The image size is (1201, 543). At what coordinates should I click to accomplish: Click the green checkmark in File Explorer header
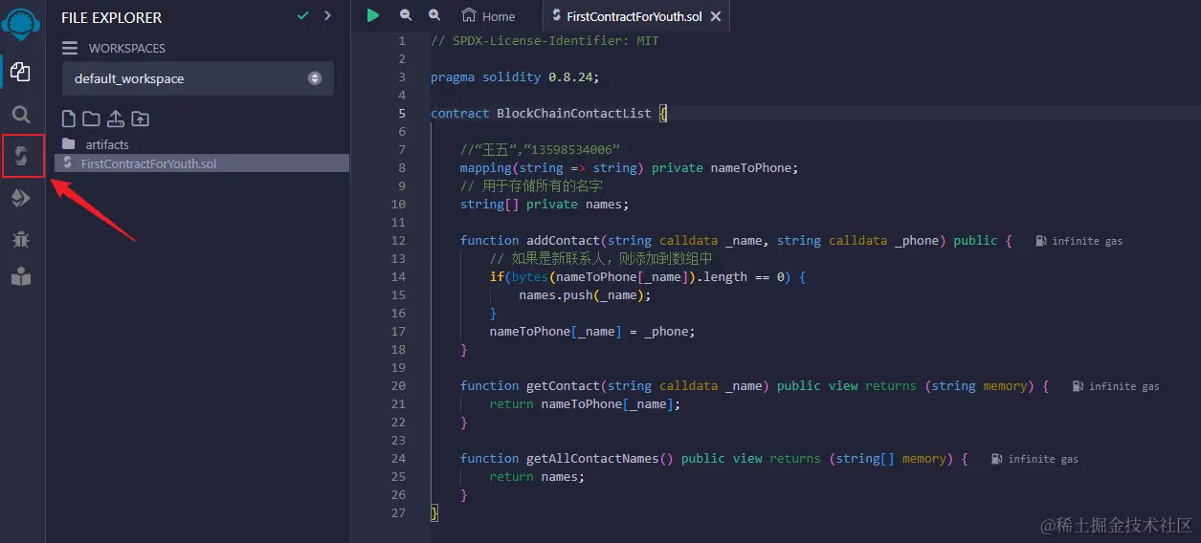pyautogui.click(x=303, y=15)
